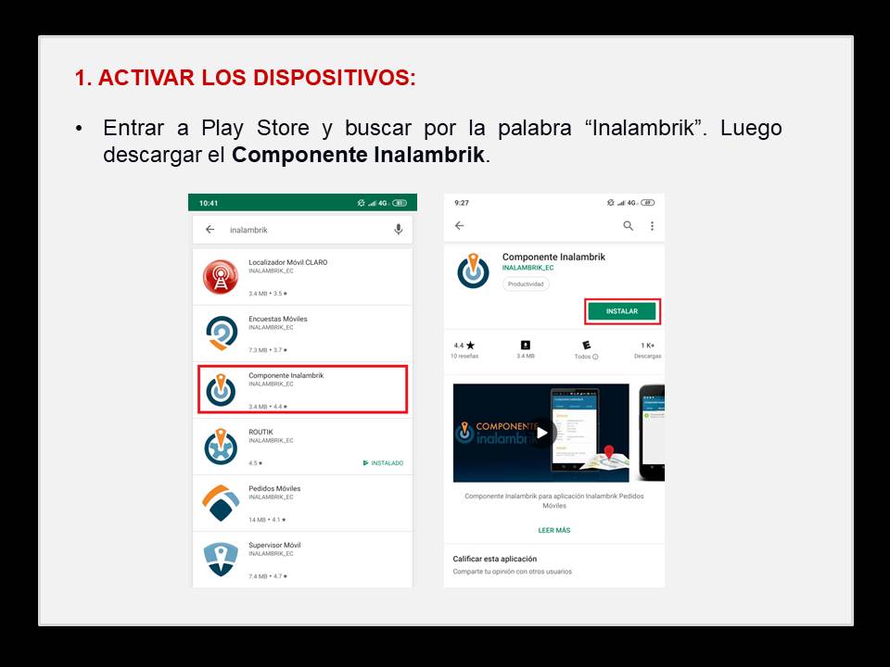The width and height of the screenshot is (890, 667).
Task: Tap search magnifier on app detail page
Action: [628, 226]
